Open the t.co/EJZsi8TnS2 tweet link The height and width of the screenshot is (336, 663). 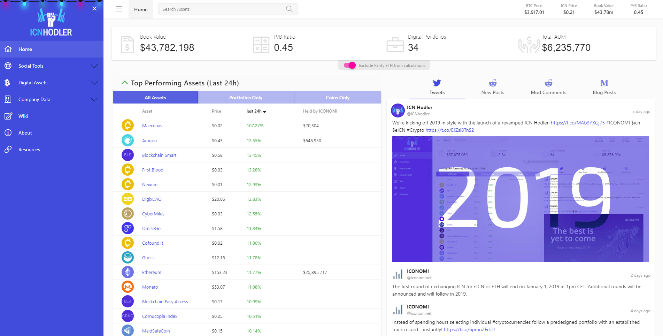449,130
